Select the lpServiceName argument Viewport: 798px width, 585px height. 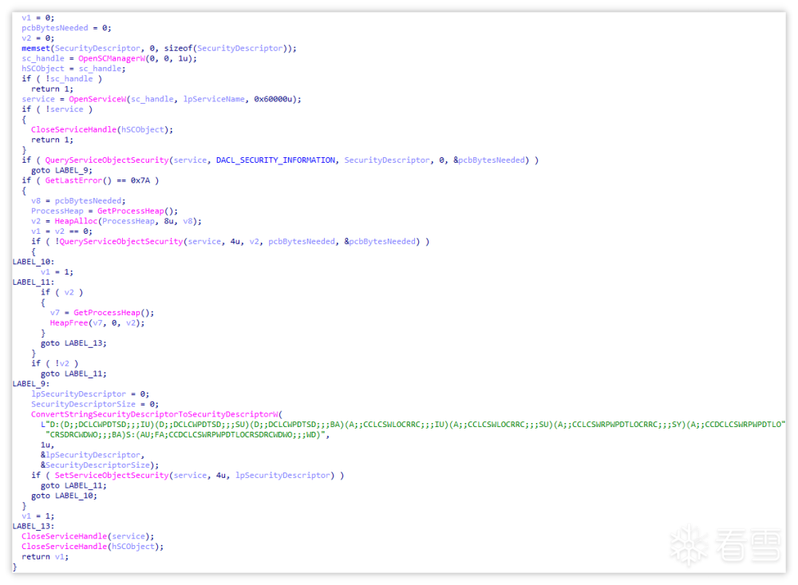coord(214,99)
